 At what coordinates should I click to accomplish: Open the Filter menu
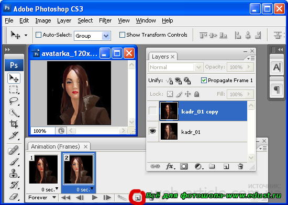pyautogui.click(x=105, y=20)
